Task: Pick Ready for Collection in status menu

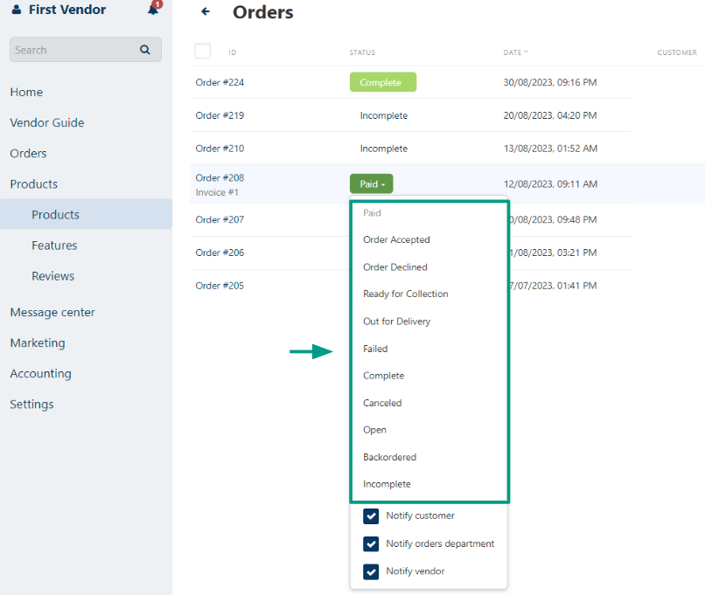Action: pyautogui.click(x=405, y=294)
